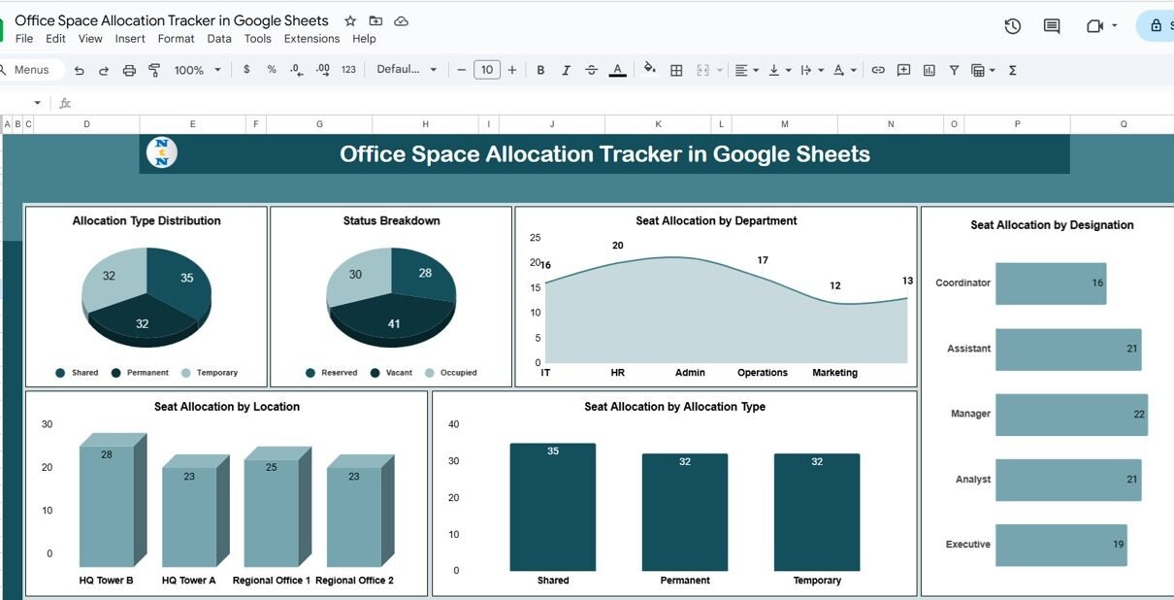Image resolution: width=1174 pixels, height=600 pixels.
Task: Click the Undo arrow icon
Action: point(80,70)
